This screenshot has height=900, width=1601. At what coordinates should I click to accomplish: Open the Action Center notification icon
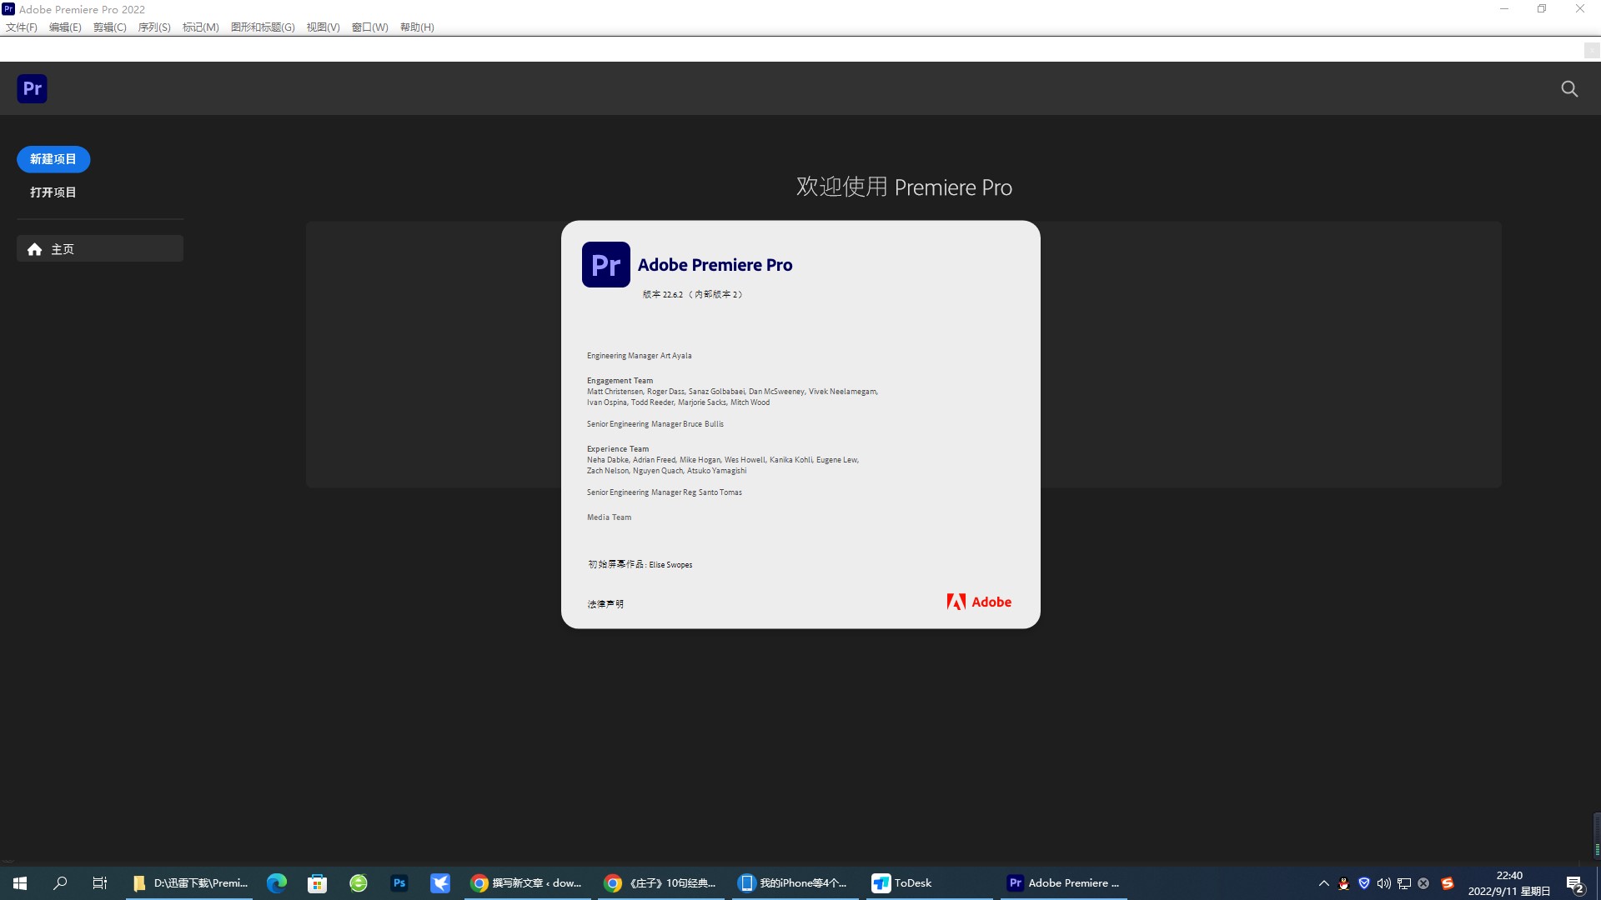pos(1574,883)
